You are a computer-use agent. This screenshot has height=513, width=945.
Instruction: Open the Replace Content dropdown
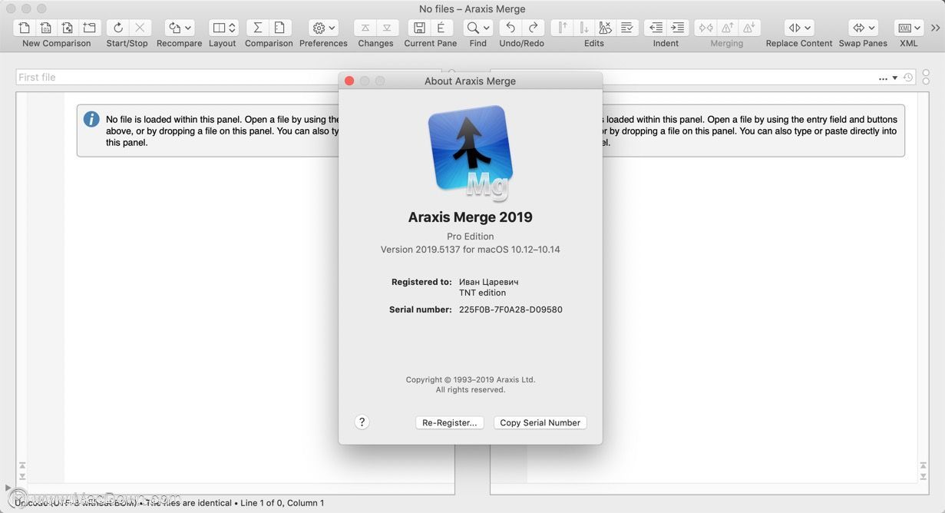(x=799, y=28)
